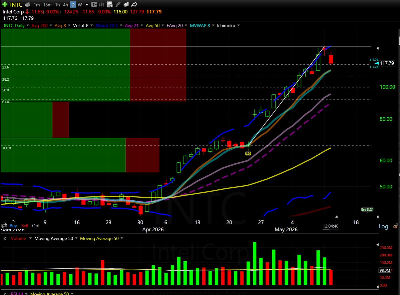The width and height of the screenshot is (400, 295).
Task: Open the Ichimoku indicator dropdown
Action: [239, 25]
